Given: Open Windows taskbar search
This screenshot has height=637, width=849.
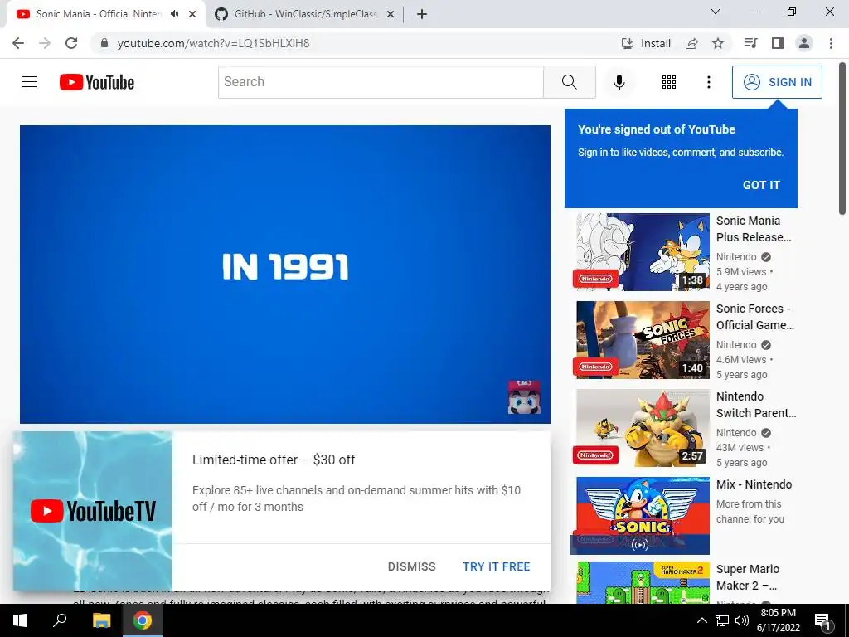Looking at the screenshot, I should click(x=60, y=620).
